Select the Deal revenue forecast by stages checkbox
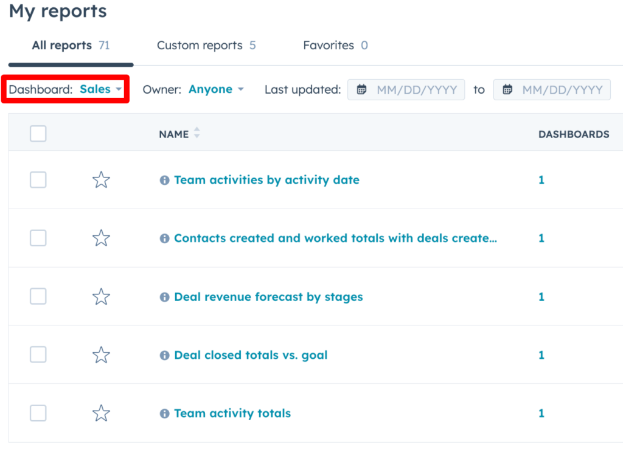The image size is (623, 450). tap(38, 296)
